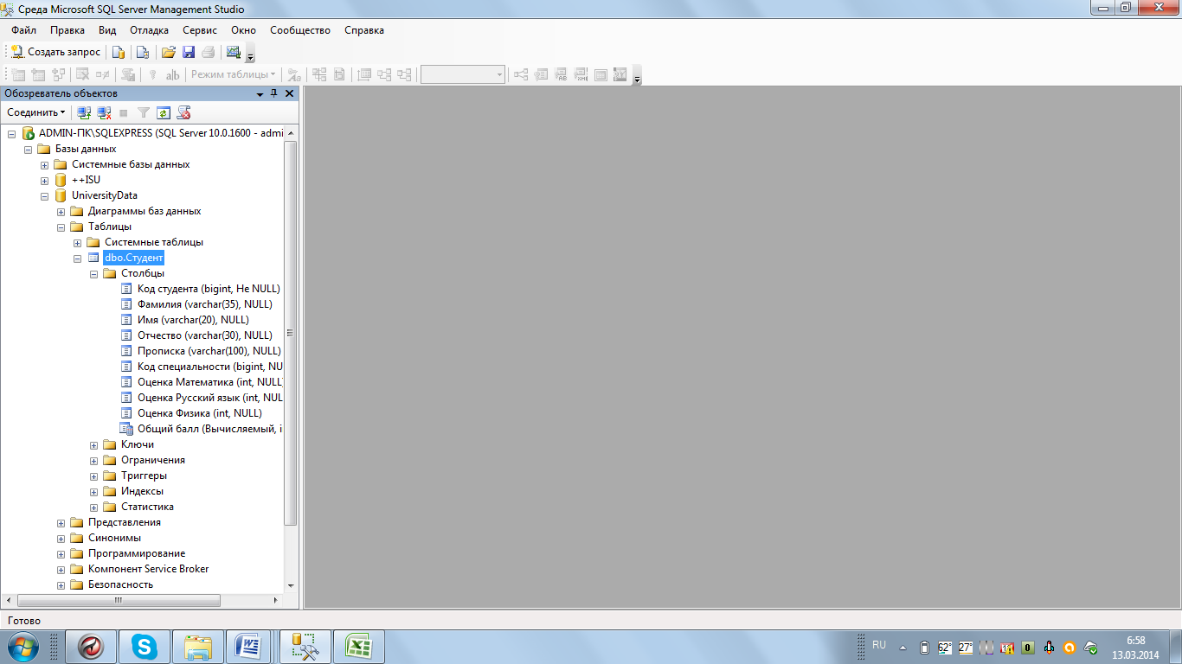
Task: Open the Правка menu
Action: pos(67,30)
